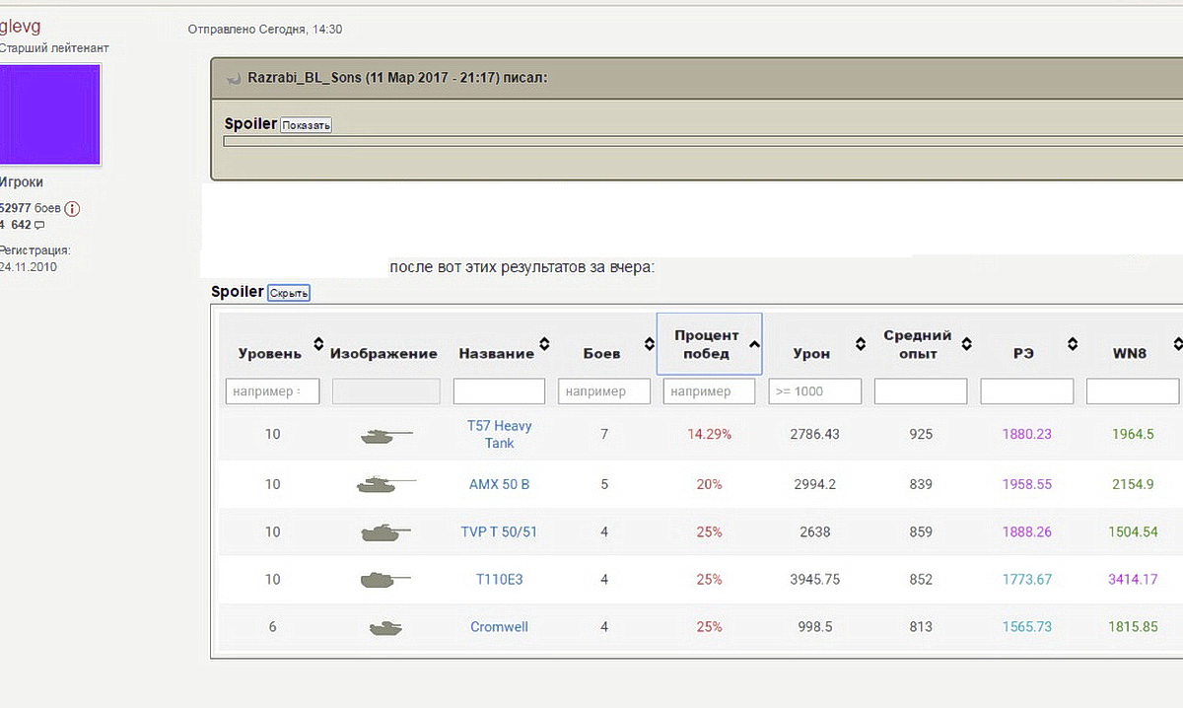Open glevg user profile link
This screenshot has height=708, width=1183.
[x=20, y=27]
